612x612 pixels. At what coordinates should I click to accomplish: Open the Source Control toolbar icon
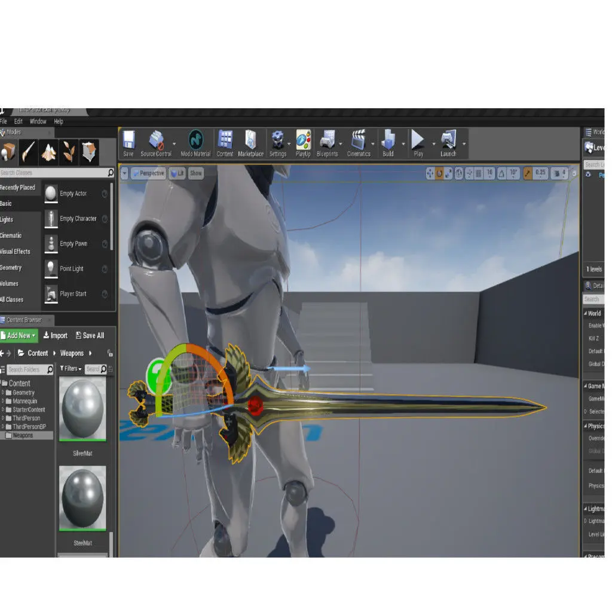pyautogui.click(x=156, y=143)
